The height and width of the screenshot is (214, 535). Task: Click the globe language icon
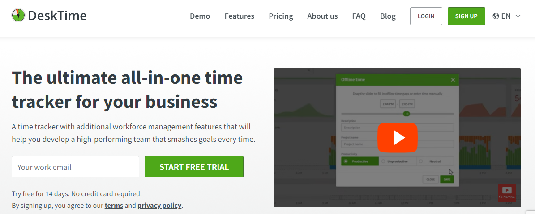(496, 16)
